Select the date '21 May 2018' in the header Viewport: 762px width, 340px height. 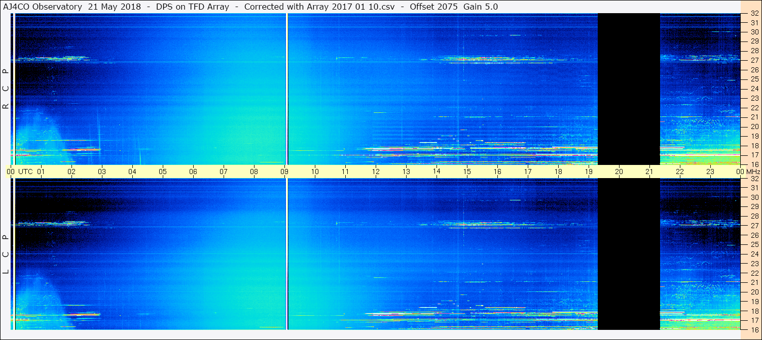point(115,7)
